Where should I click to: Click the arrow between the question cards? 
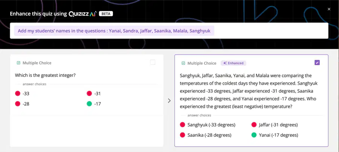169,101
